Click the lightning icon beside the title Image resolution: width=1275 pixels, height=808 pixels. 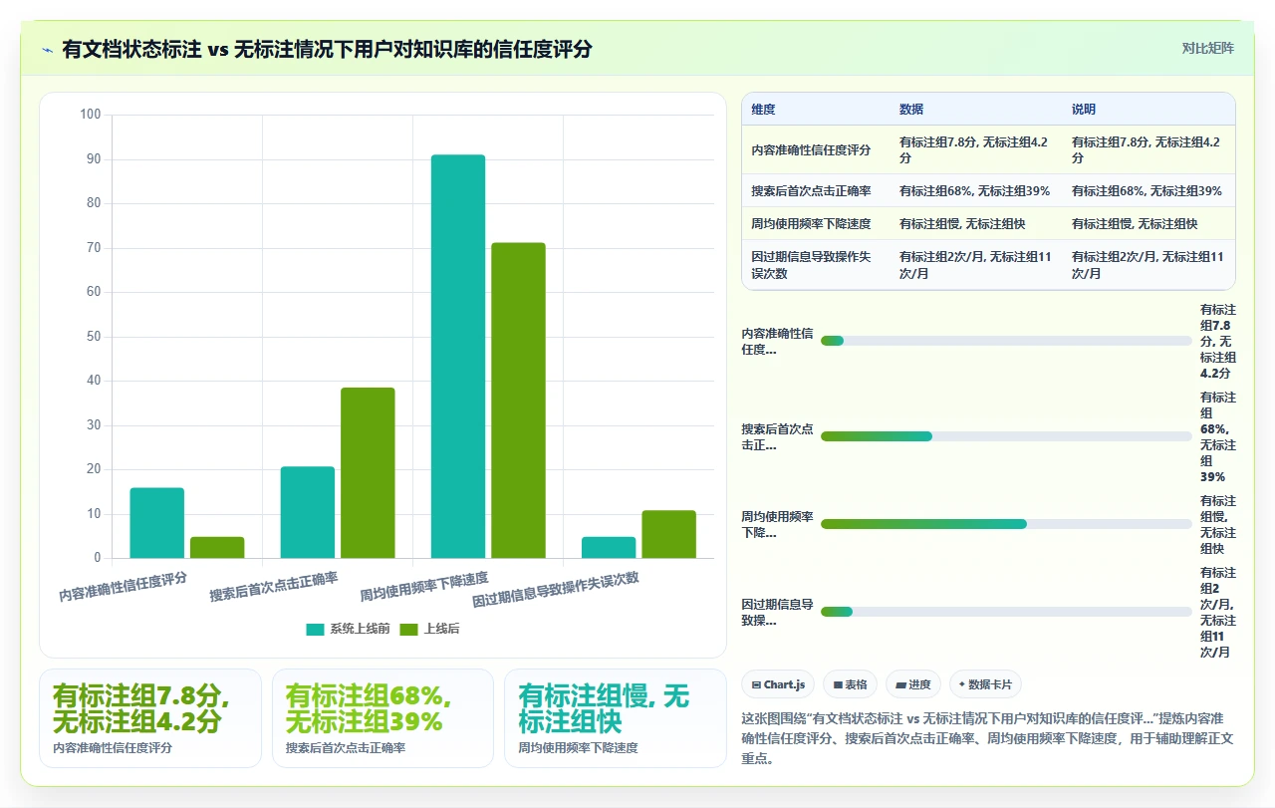click(48, 49)
